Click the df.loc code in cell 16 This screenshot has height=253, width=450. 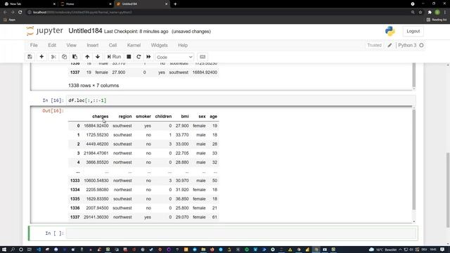(x=87, y=100)
